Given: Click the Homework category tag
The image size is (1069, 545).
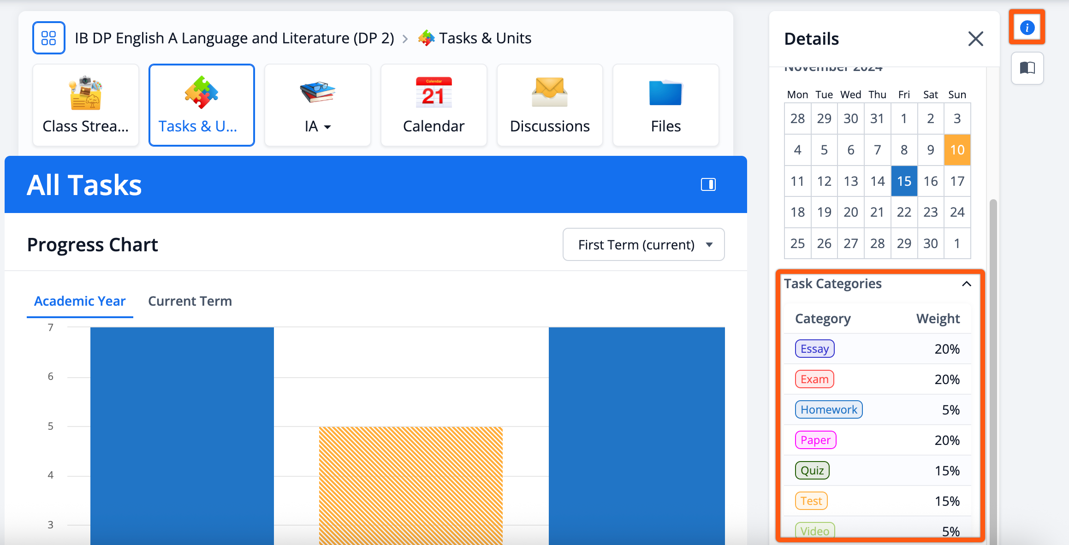Looking at the screenshot, I should tap(828, 409).
